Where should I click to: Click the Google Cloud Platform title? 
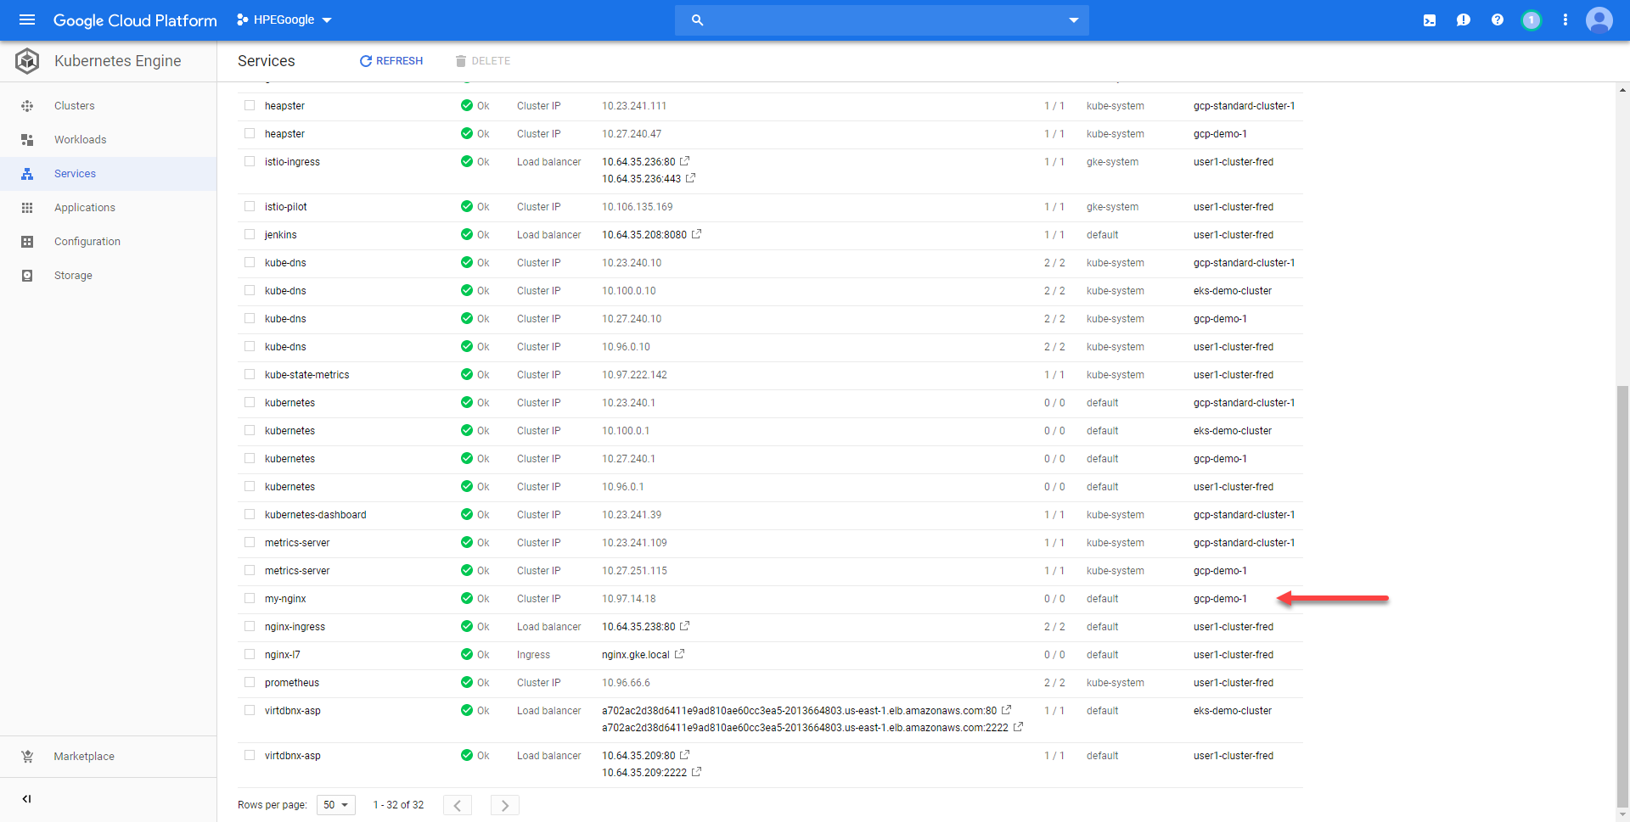pyautogui.click(x=135, y=20)
